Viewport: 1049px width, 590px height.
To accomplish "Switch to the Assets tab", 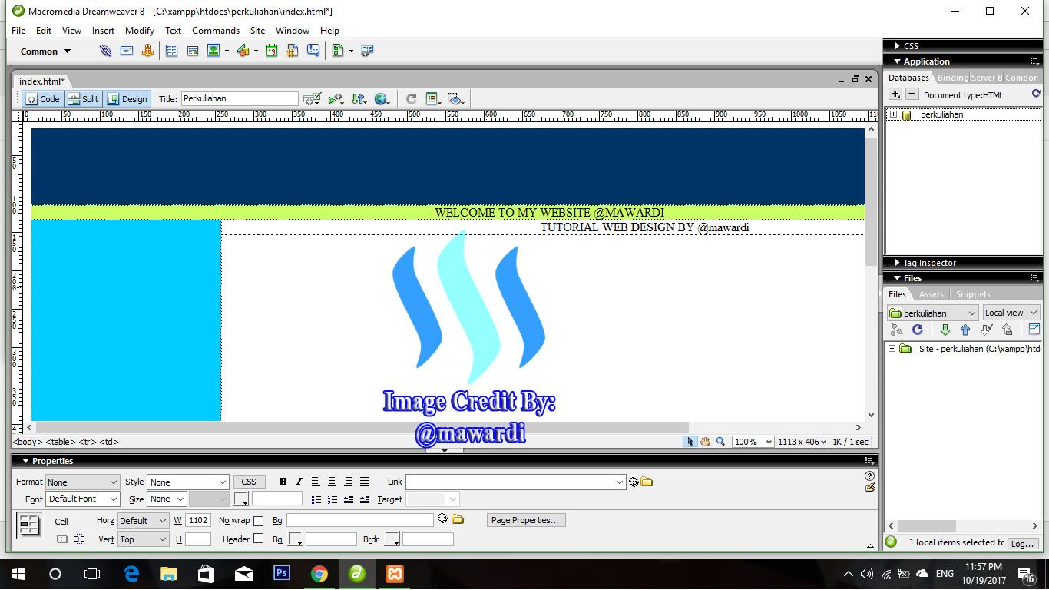I will click(932, 294).
